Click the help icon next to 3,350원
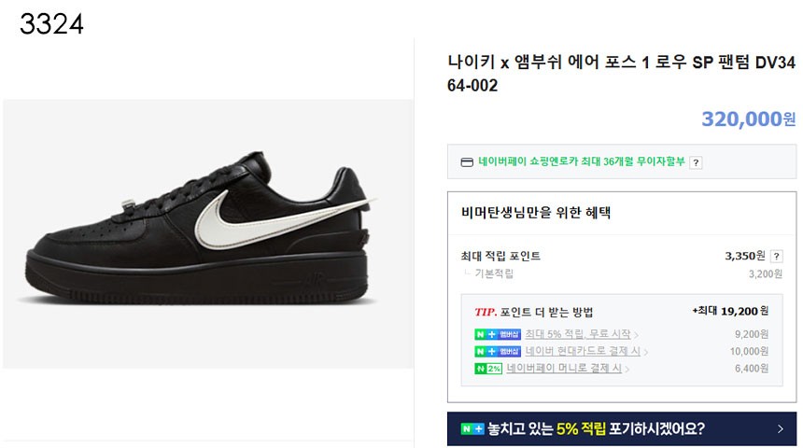The width and height of the screenshot is (803, 448). tap(776, 256)
